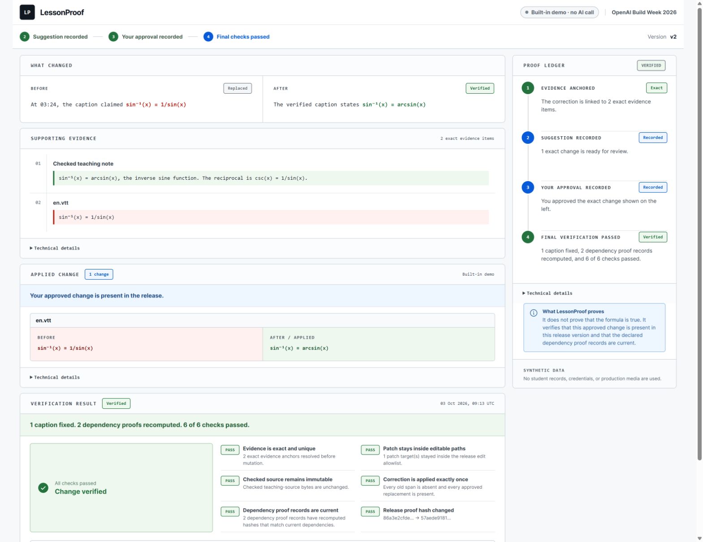Click the LessonProof brand name
Image resolution: width=703 pixels, height=542 pixels.
(x=62, y=13)
